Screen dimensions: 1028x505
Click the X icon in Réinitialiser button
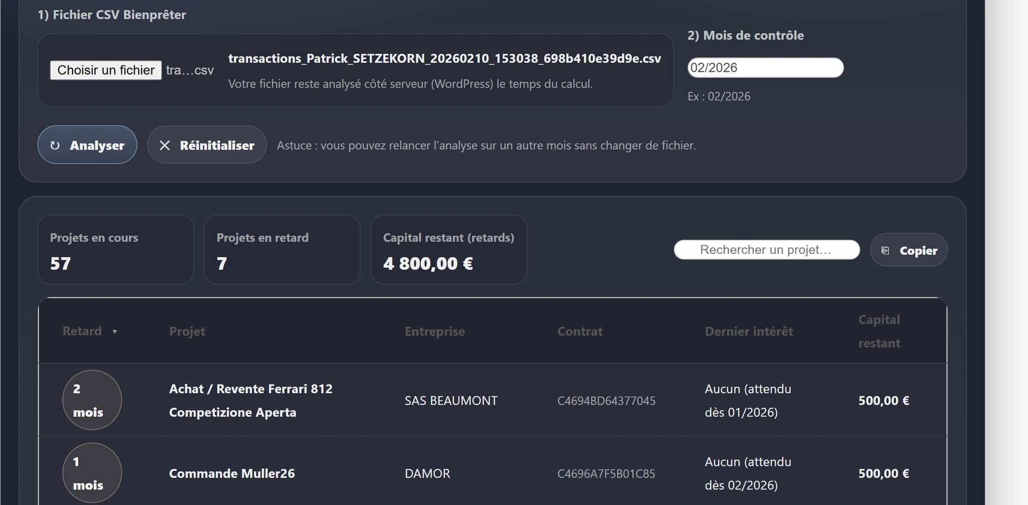pyautogui.click(x=165, y=145)
